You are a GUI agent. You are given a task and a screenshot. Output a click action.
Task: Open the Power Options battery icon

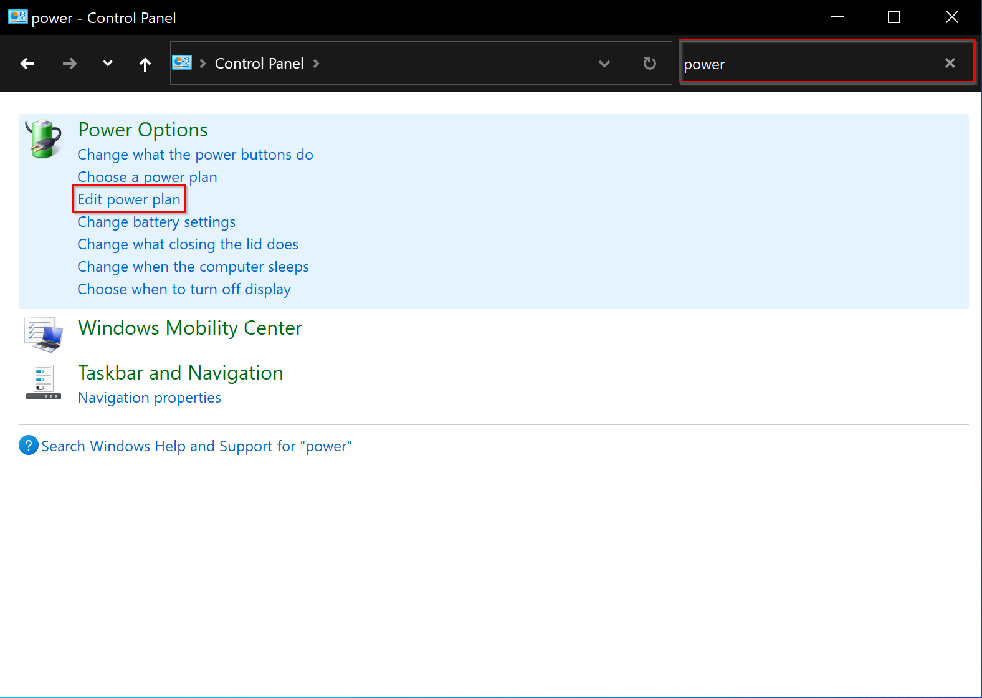click(x=44, y=138)
